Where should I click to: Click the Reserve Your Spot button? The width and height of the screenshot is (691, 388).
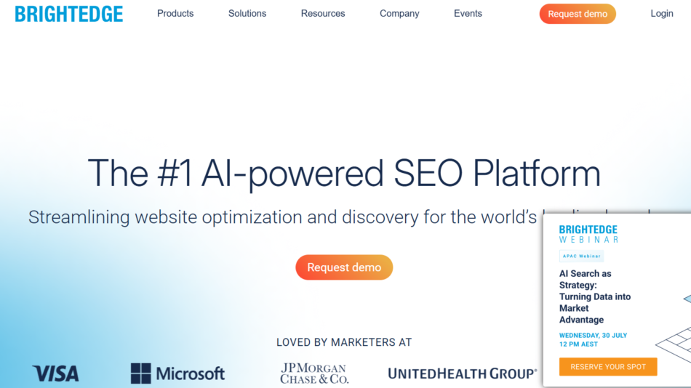608,367
